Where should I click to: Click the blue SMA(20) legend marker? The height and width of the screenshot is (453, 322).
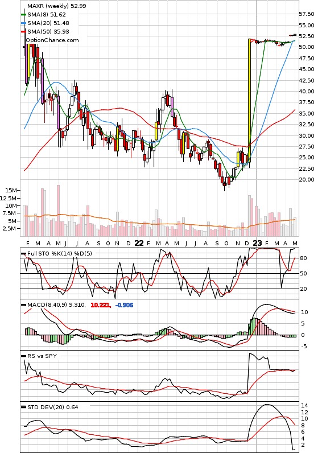[x=24, y=23]
